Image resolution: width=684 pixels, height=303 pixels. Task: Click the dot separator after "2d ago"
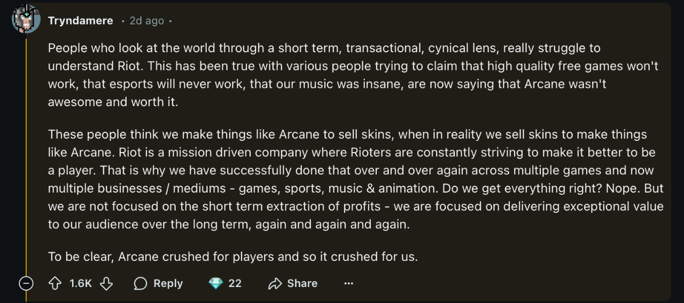(x=170, y=21)
